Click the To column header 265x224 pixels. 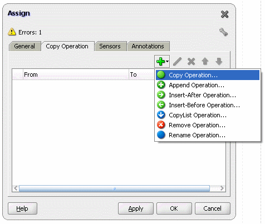point(141,74)
